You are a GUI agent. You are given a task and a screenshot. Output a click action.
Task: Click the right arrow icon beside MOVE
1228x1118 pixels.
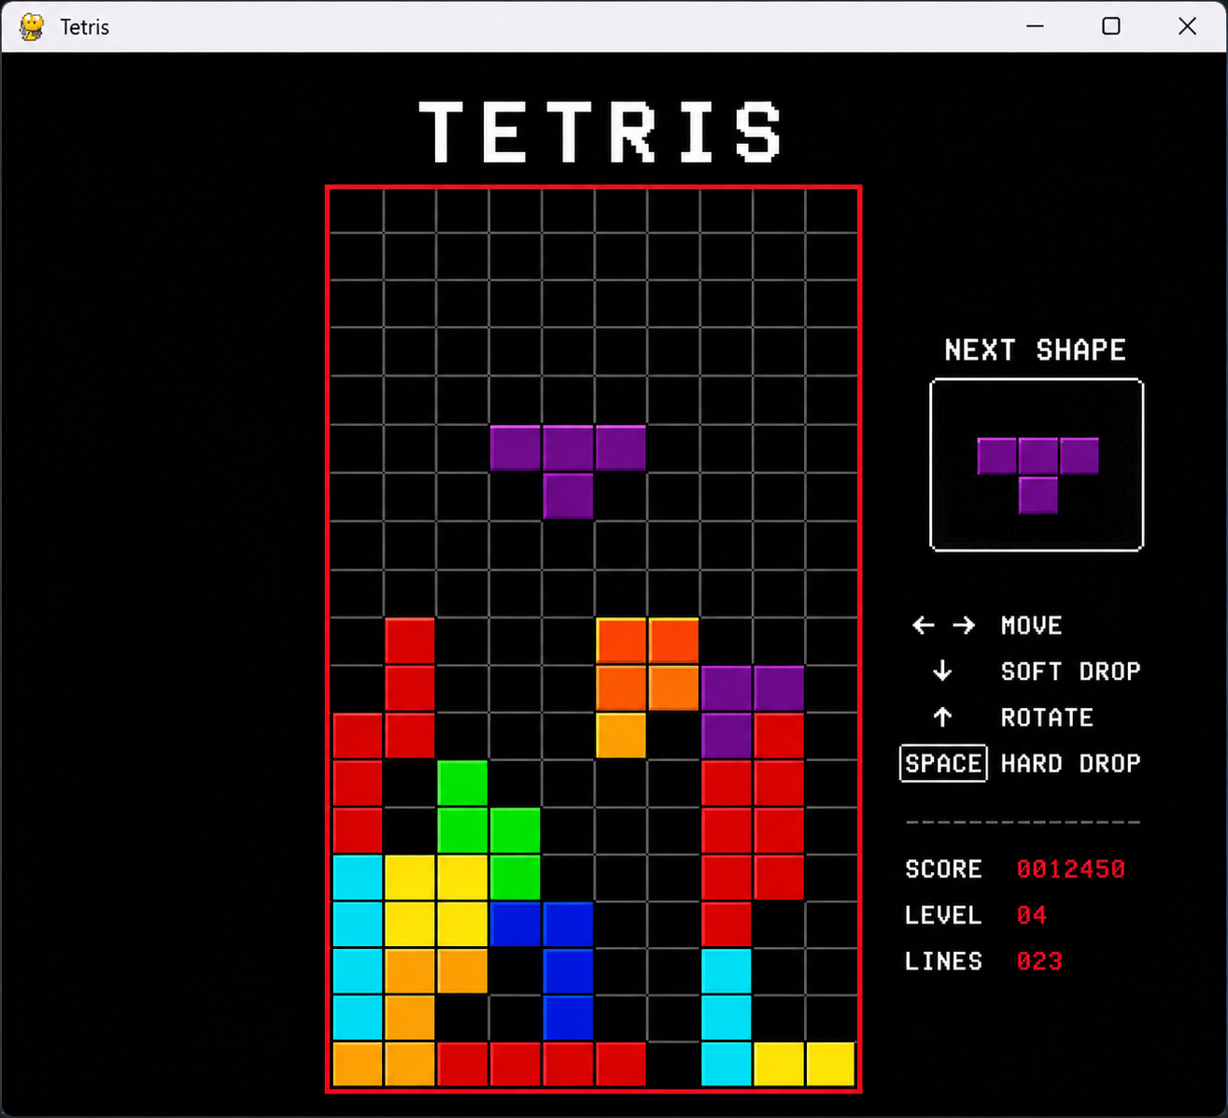point(964,626)
